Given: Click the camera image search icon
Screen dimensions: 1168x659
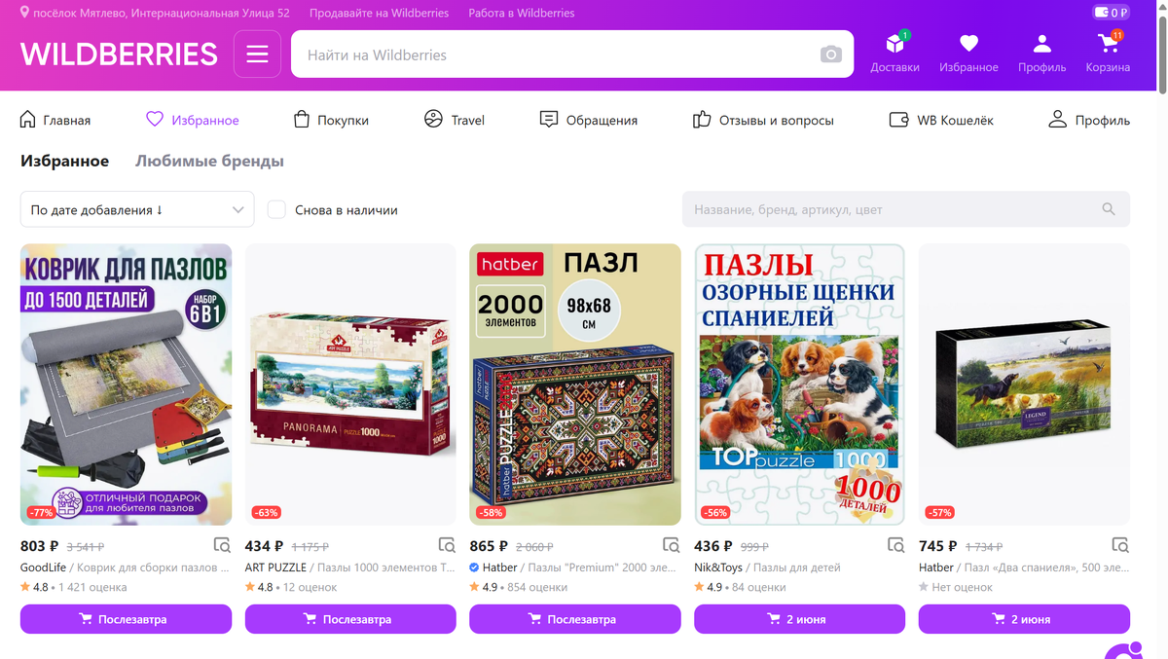Looking at the screenshot, I should pos(830,55).
